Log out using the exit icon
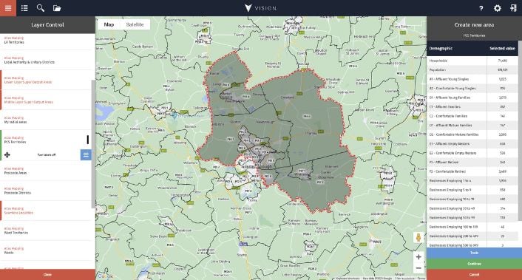Viewport: 522px width, 280px height. [x=513, y=8]
